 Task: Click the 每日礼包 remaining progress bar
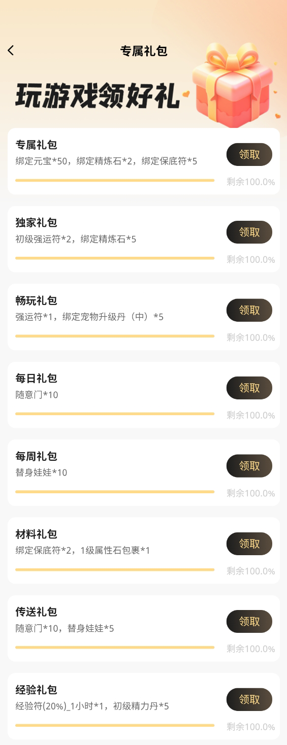115,414
